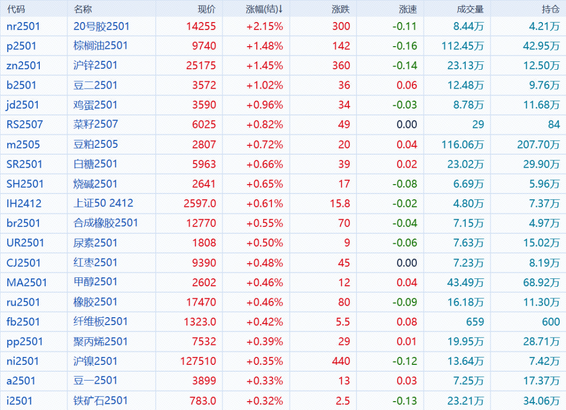Click the 116.06万 volume value

pos(463,145)
